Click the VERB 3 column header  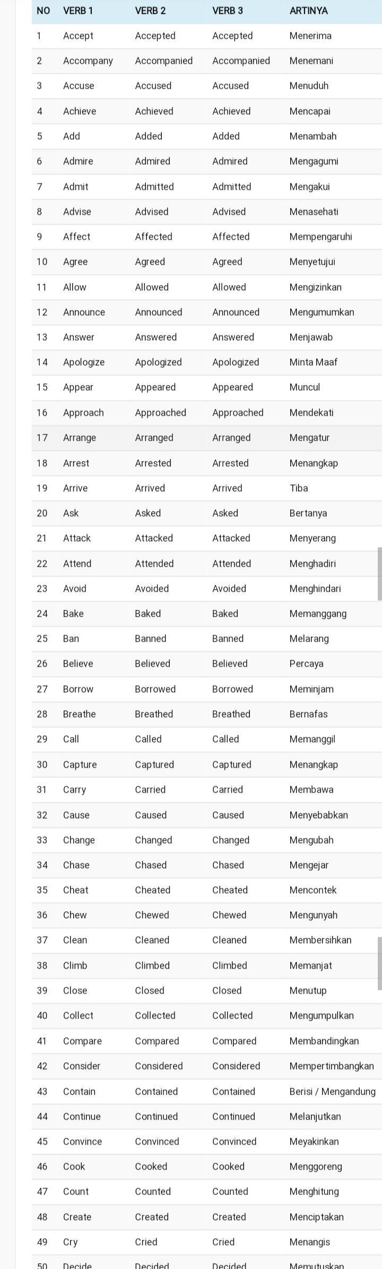point(228,11)
